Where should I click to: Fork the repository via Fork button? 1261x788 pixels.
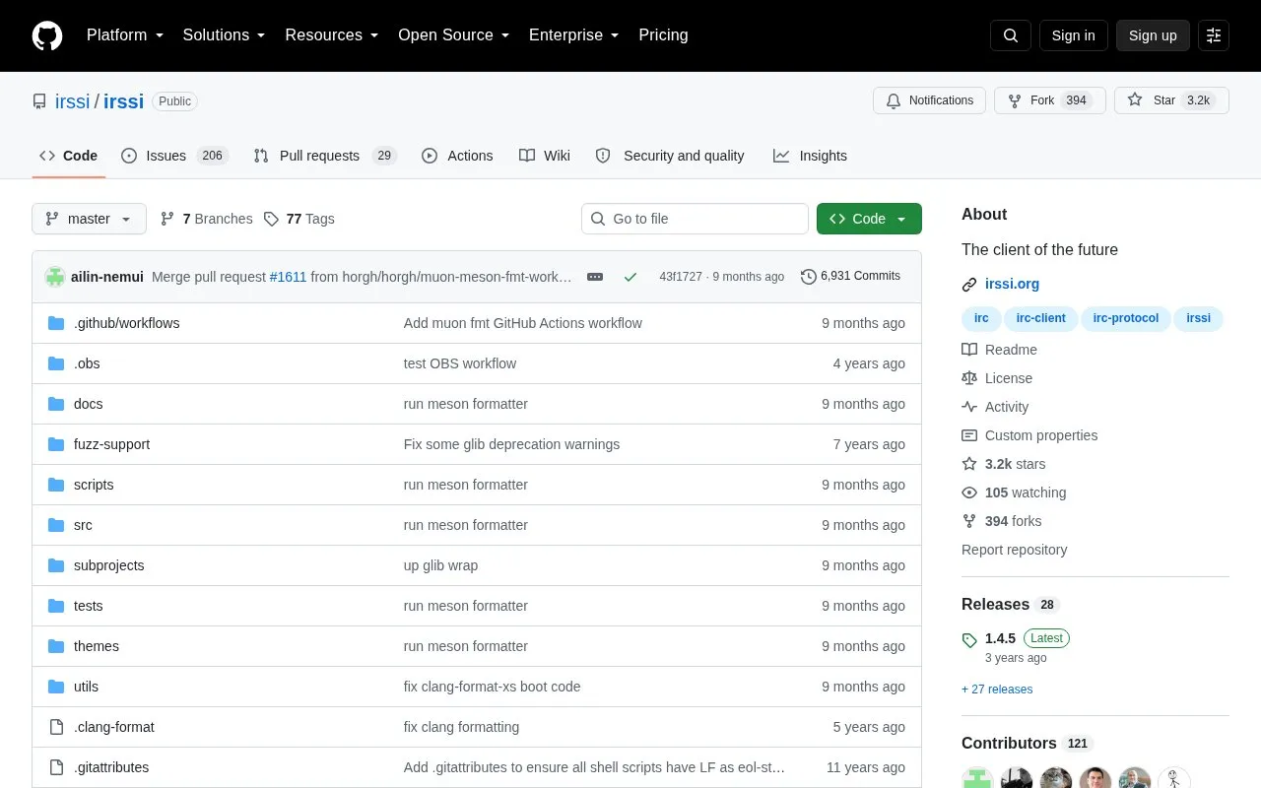coord(1049,100)
